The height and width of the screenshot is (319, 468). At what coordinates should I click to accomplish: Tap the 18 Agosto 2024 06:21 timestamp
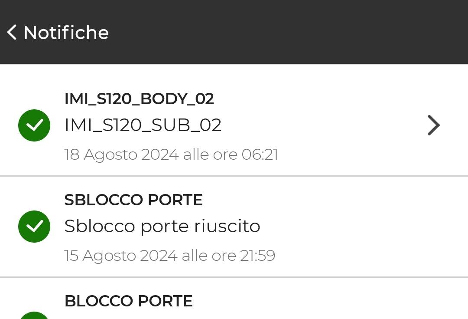coord(171,155)
